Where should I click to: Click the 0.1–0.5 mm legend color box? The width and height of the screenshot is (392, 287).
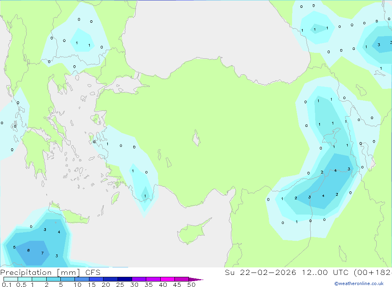(11, 279)
